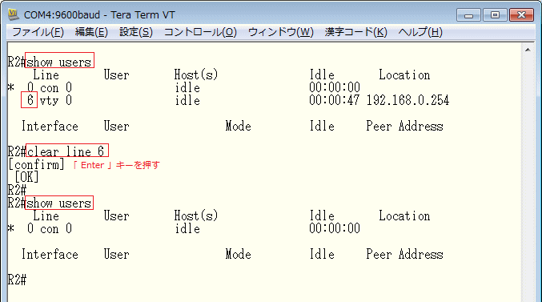Viewport: 542px width, 302px height.
Task: Click 'con 0' in first users table
Action: tap(56, 87)
